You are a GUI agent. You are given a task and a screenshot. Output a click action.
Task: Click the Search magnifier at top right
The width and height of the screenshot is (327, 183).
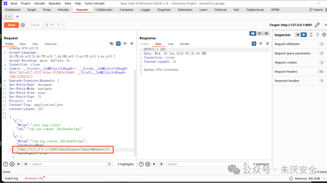click(x=311, y=10)
